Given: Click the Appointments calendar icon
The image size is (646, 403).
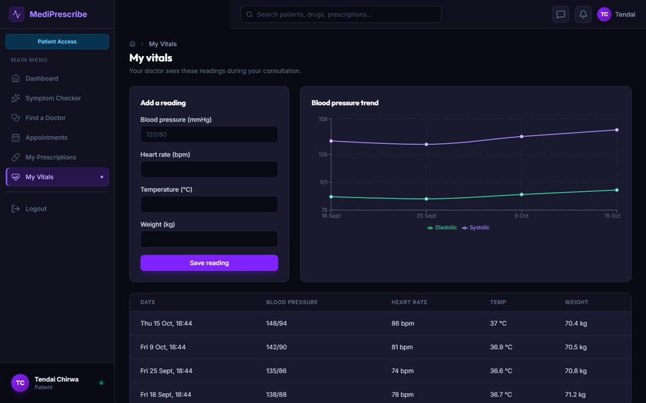Looking at the screenshot, I should coord(16,138).
